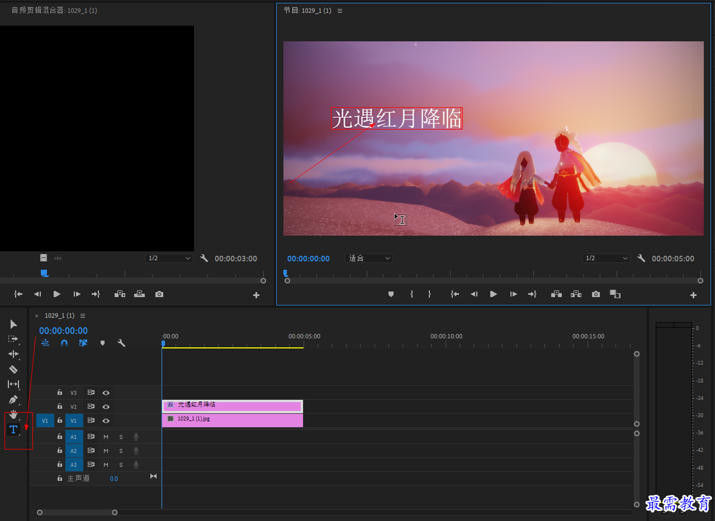715x521 pixels.
Task: Select the Razor tool
Action: coord(13,369)
